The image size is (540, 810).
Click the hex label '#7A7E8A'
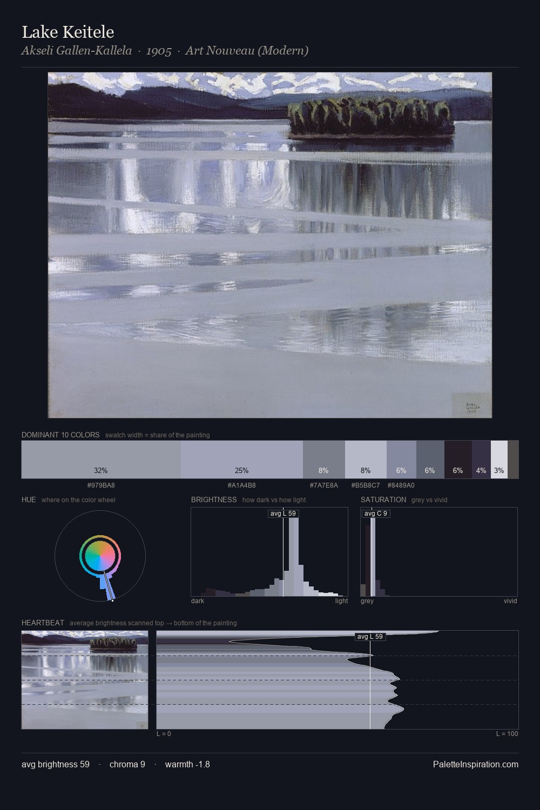(x=324, y=485)
